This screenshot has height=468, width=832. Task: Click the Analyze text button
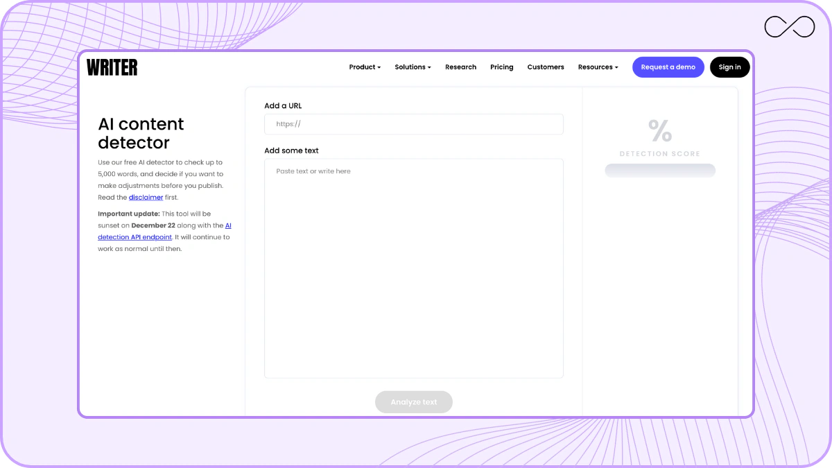coord(413,402)
